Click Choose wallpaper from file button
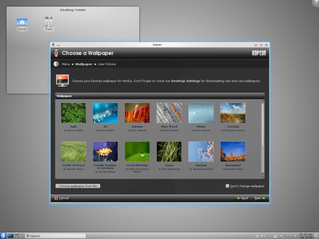 pos(78,186)
